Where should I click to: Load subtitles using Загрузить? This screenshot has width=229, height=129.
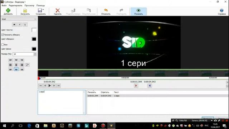coord(25,11)
